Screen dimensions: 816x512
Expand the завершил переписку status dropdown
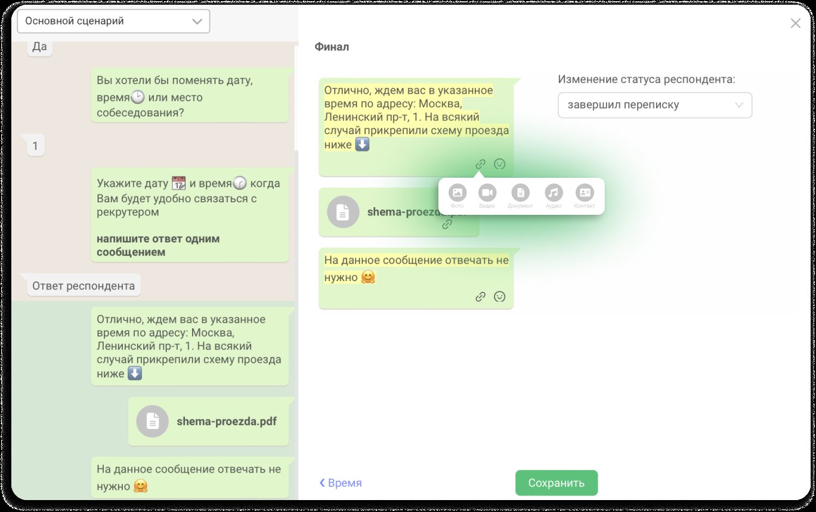(x=655, y=105)
